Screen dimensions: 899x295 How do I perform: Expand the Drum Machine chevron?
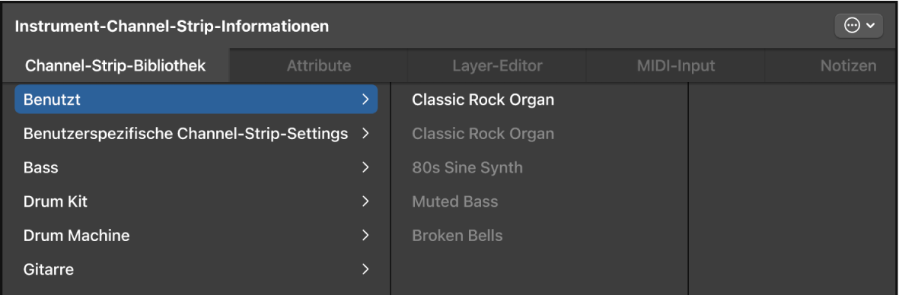pos(365,236)
